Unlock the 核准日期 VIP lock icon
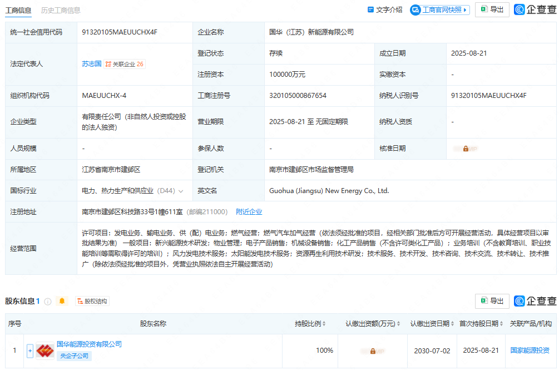The image size is (559, 370). [x=466, y=149]
